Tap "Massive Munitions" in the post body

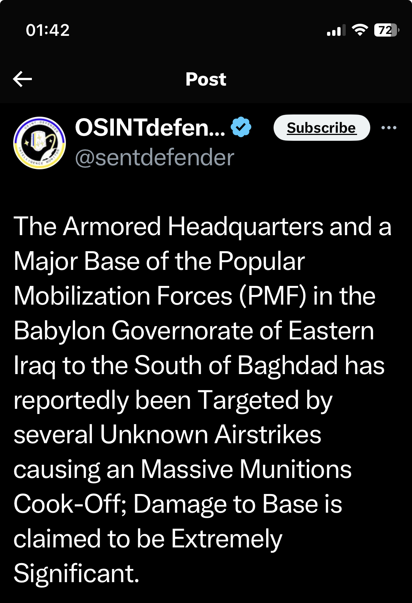[x=246, y=469]
